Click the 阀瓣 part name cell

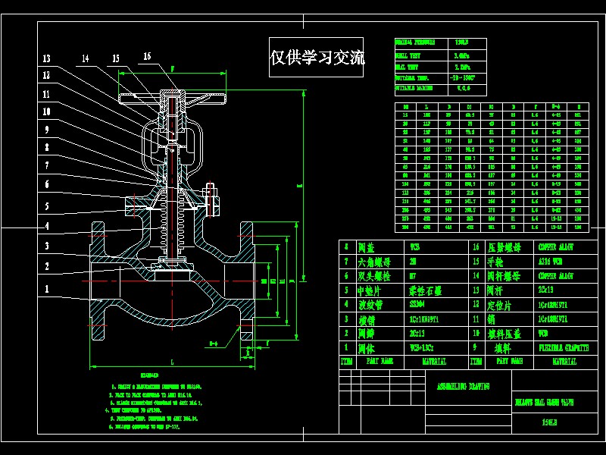pos(366,334)
